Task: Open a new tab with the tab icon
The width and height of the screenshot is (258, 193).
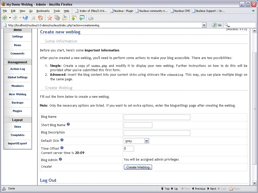Action: (x=74, y=18)
